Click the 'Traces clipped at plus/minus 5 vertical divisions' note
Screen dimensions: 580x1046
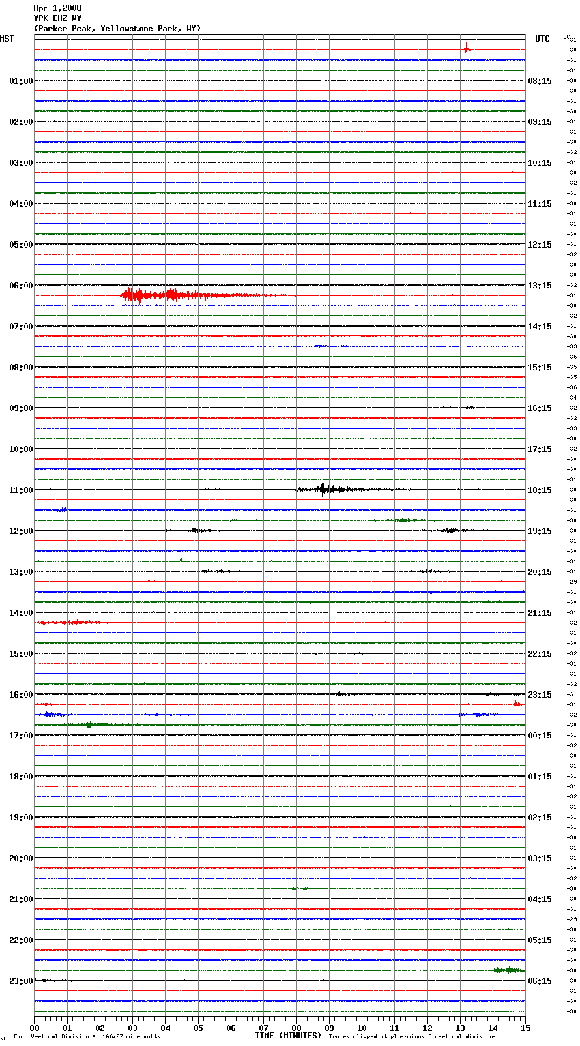click(412, 1037)
